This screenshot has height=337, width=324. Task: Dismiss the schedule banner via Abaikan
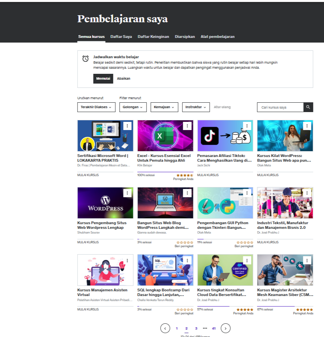[124, 78]
